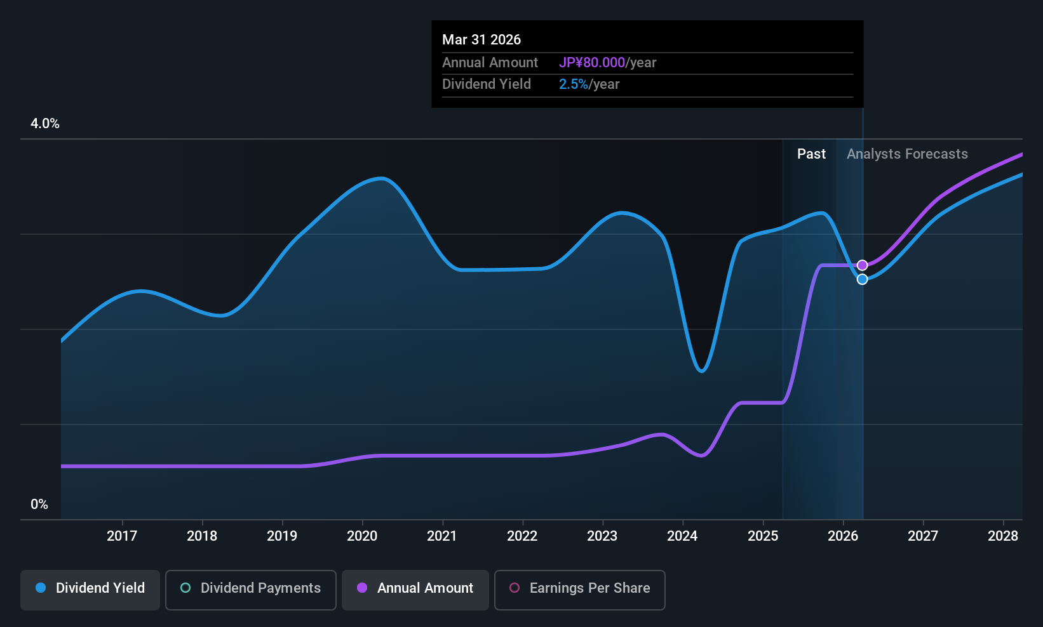
Task: Enable the Dividend Payments series
Action: pyautogui.click(x=250, y=590)
